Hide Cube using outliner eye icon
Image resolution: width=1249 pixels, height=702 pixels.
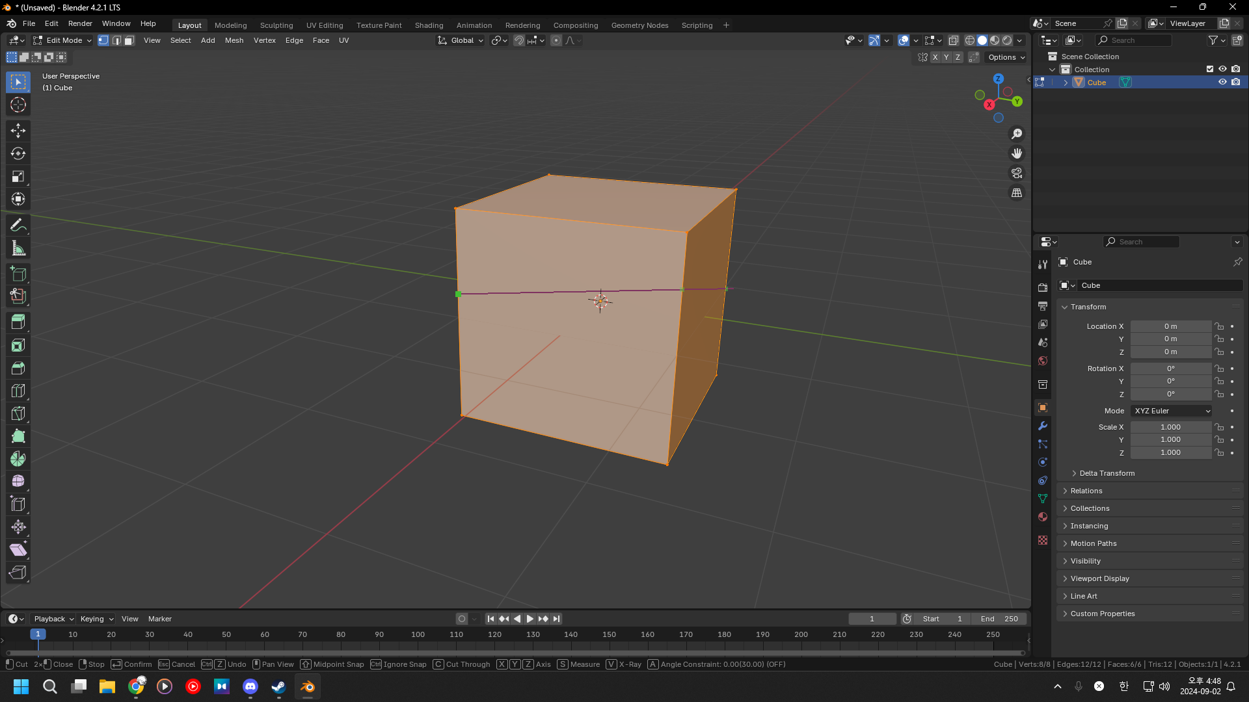(1222, 83)
